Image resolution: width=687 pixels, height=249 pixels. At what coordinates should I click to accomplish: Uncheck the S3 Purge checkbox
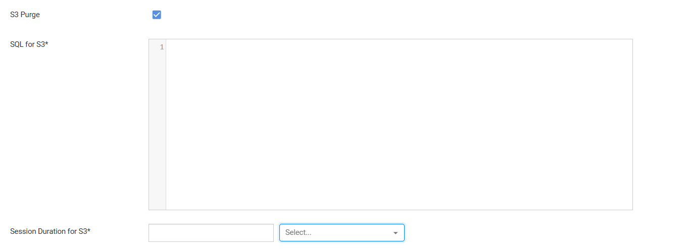157,15
